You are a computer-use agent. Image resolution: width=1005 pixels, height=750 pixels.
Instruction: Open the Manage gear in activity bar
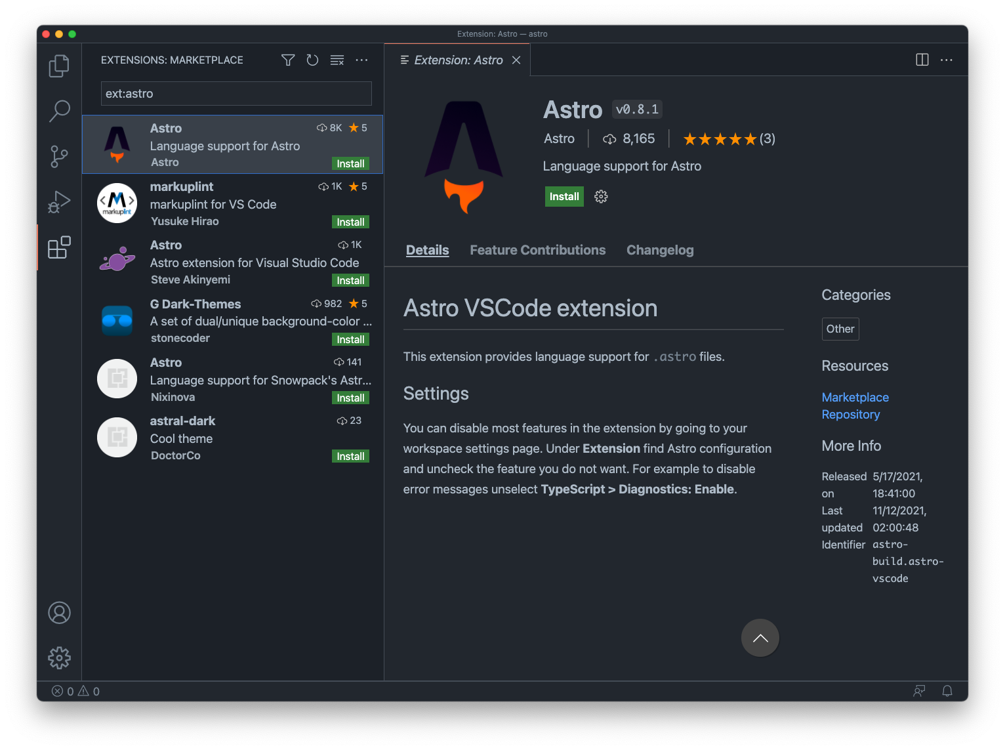[59, 657]
